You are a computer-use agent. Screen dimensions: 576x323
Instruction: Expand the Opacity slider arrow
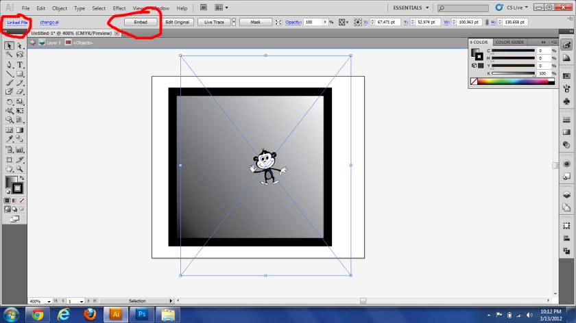pos(325,22)
